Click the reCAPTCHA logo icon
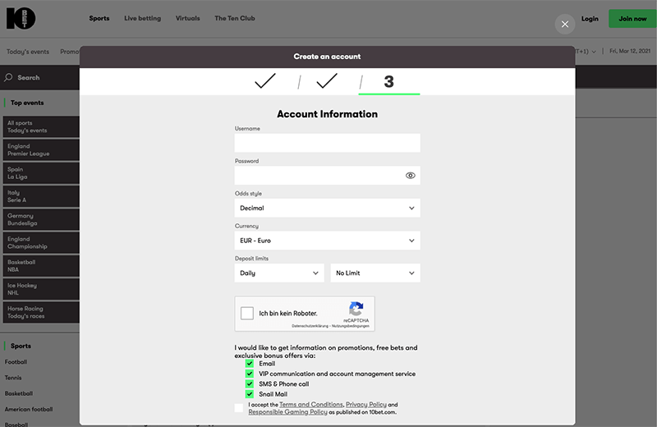 click(356, 310)
